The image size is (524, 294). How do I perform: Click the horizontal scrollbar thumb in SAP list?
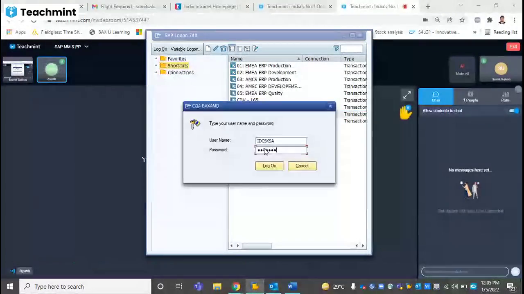(x=257, y=246)
